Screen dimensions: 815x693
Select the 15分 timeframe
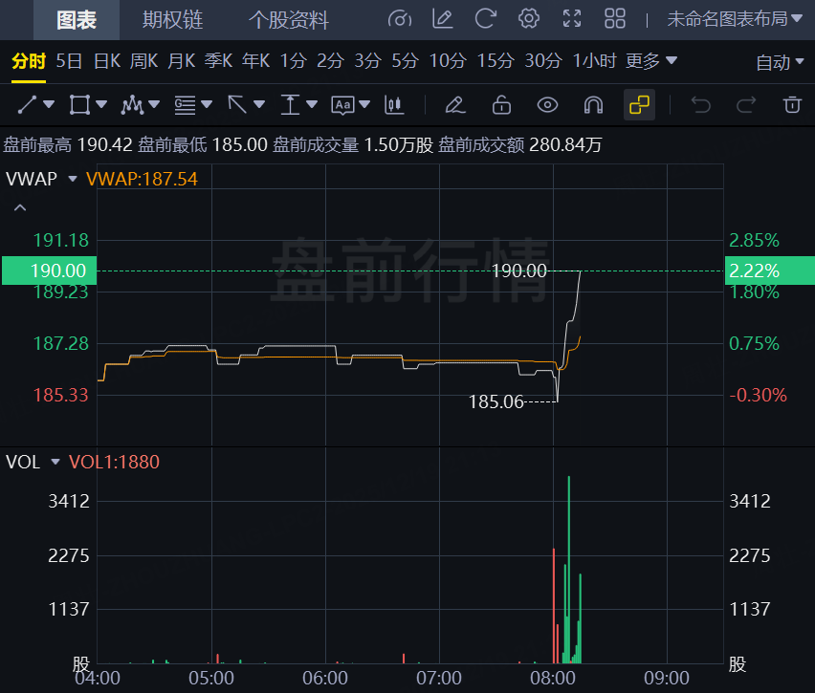coord(496,61)
